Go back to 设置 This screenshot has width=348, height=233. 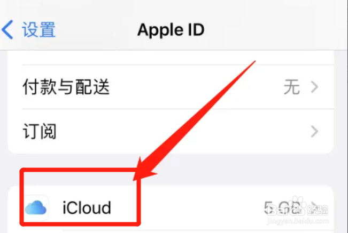(x=38, y=30)
